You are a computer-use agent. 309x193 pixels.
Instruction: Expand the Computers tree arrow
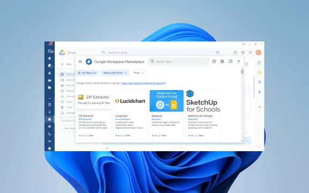click(60, 80)
